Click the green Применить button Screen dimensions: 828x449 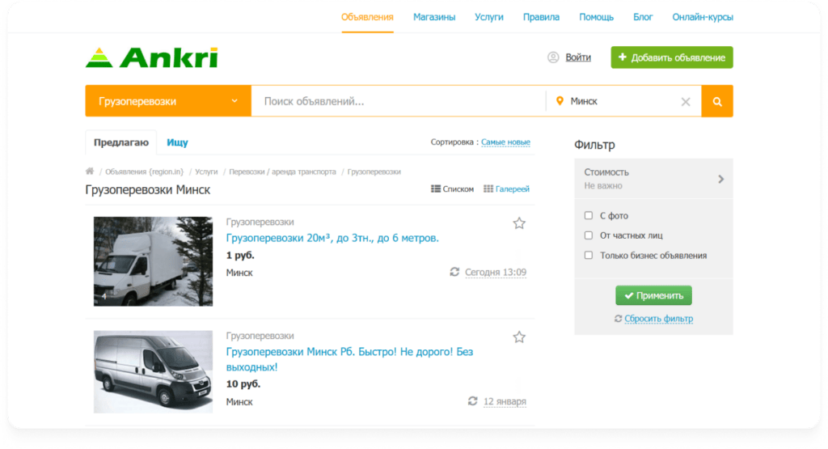click(653, 295)
